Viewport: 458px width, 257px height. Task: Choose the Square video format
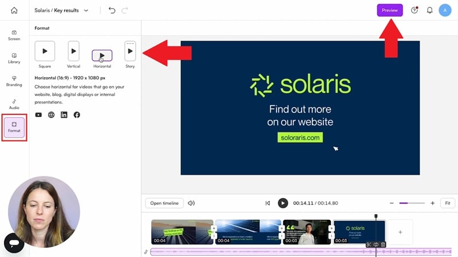click(45, 51)
